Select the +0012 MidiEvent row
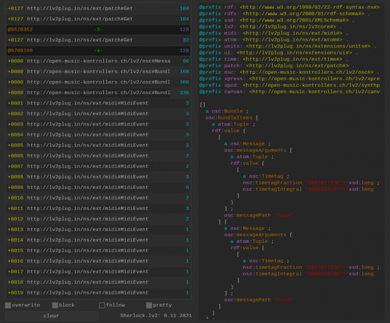 click(98, 219)
